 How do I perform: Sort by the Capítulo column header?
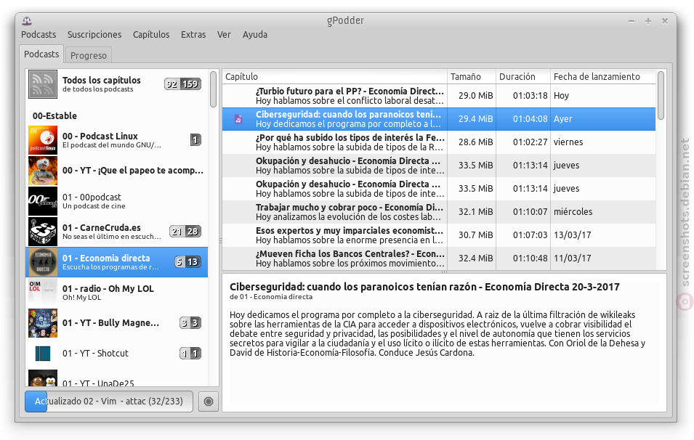[334, 76]
